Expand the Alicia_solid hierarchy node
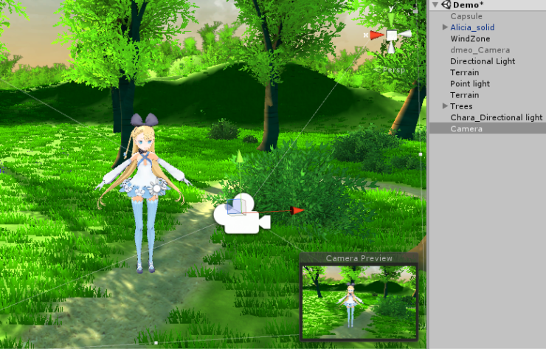546x349 pixels. coord(445,27)
